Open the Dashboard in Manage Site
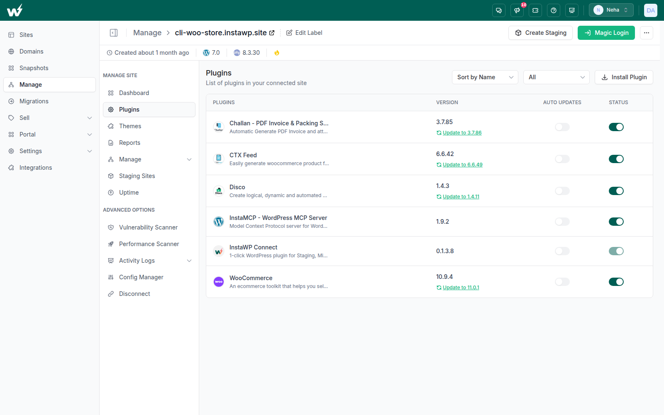 [149, 93]
